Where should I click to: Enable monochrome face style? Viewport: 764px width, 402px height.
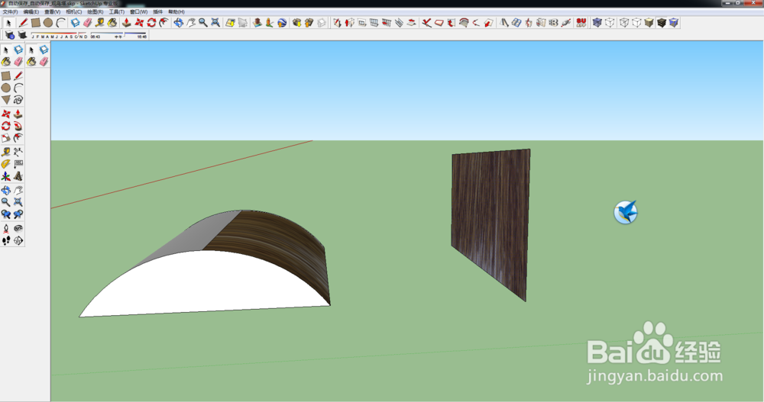(673, 23)
